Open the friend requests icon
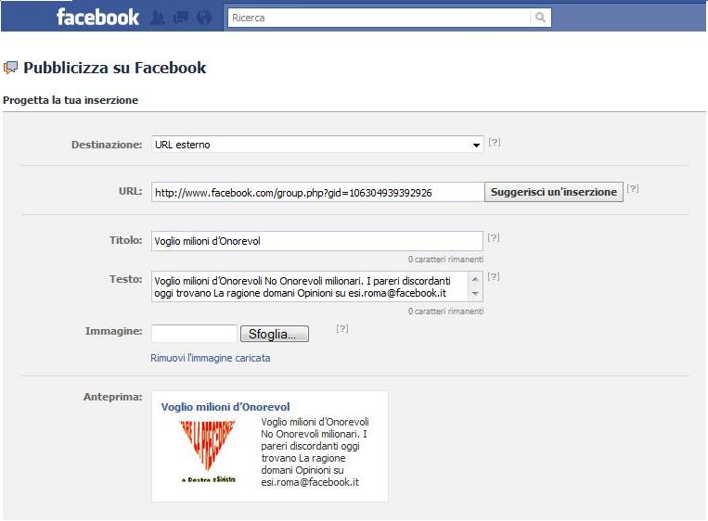Screen dimensions: 708x521 coord(158,18)
